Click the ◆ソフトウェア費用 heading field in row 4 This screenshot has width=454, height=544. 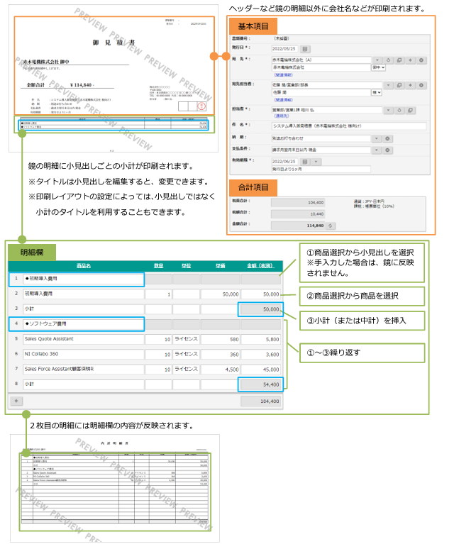83,324
